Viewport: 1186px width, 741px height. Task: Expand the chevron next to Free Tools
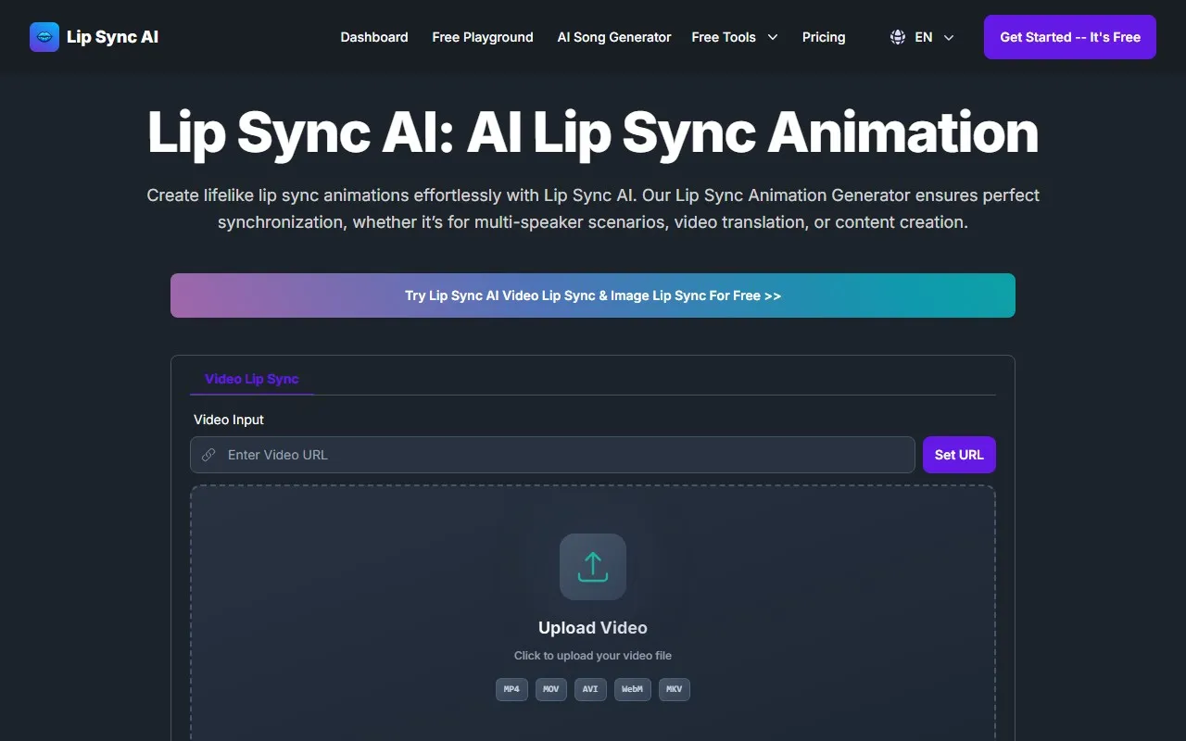point(772,37)
